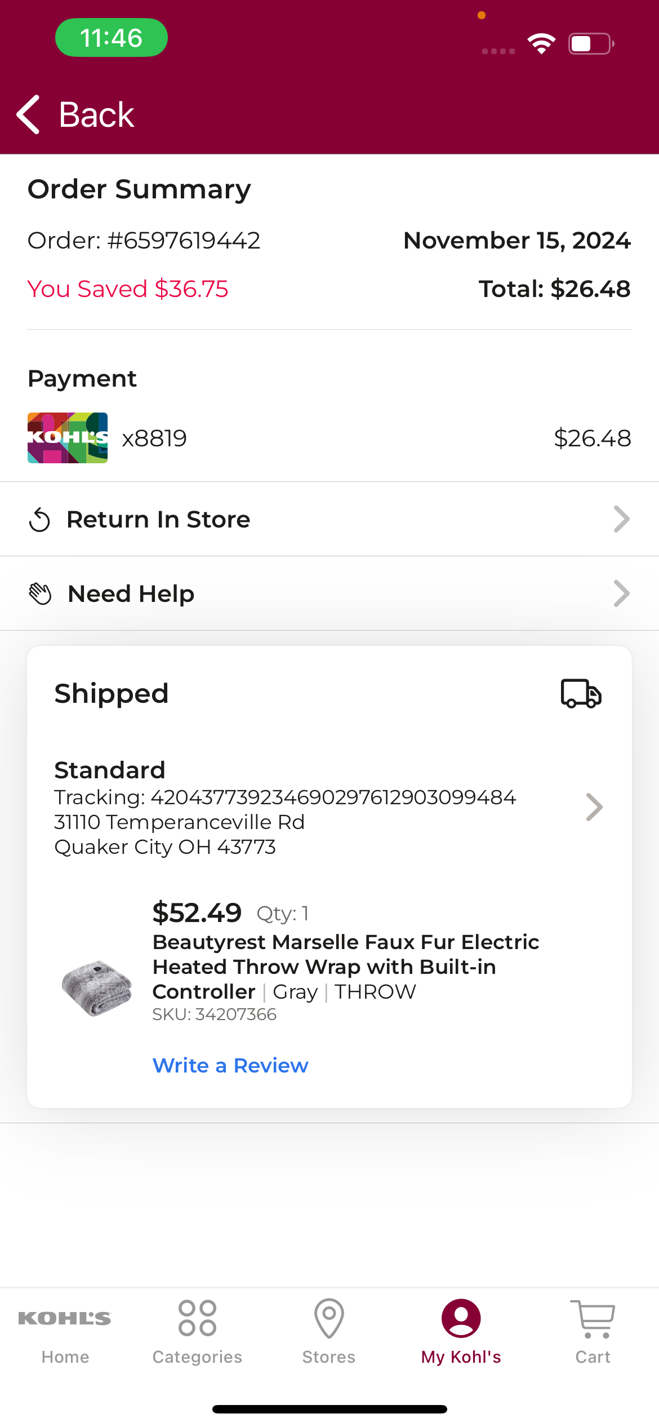The width and height of the screenshot is (659, 1427).
Task: Open the Cart icon
Action: click(593, 1319)
